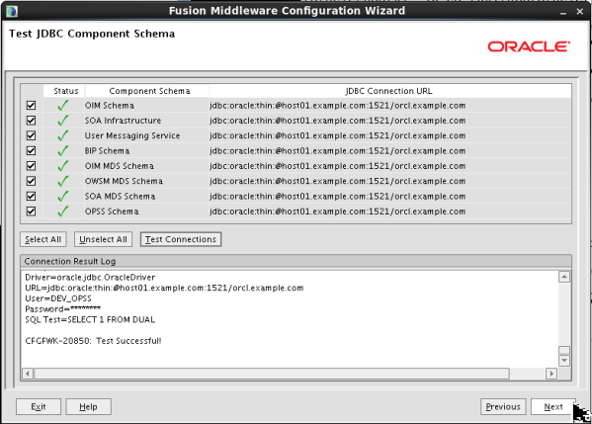Proceed with the Next button
The image size is (592, 424).
553,406
